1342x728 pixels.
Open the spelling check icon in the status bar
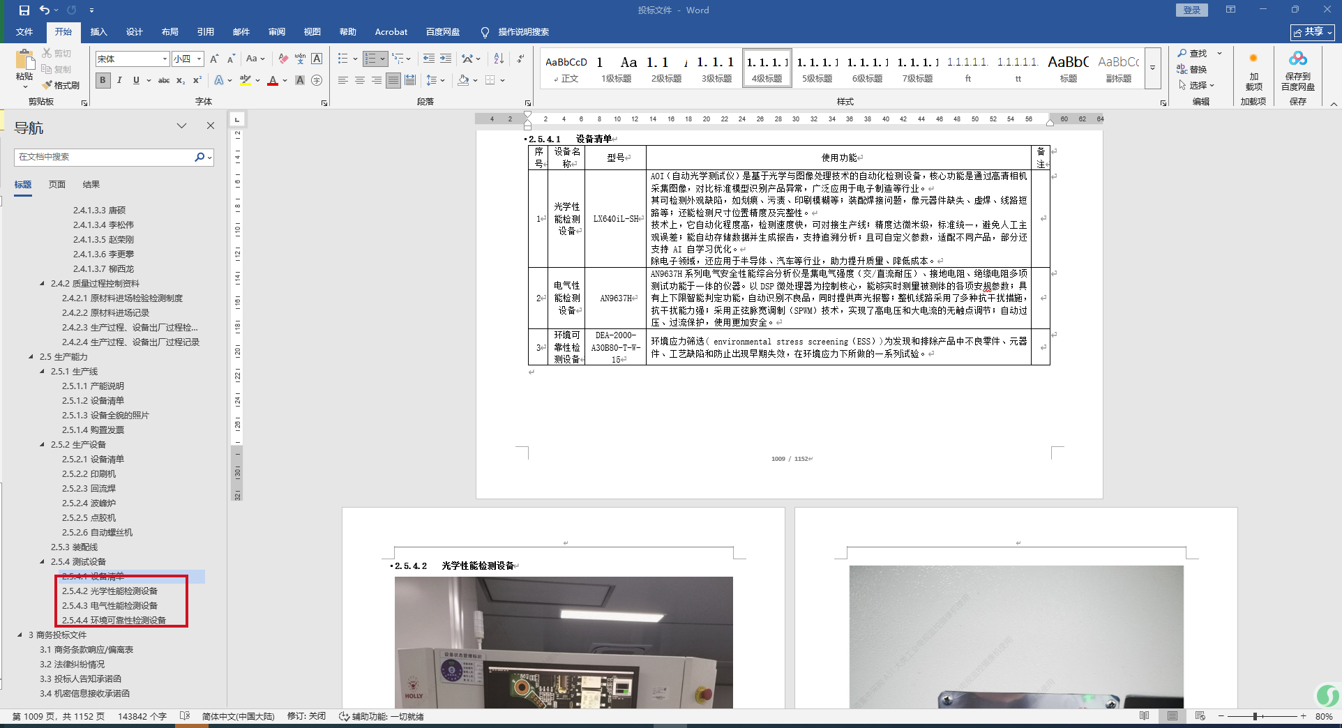tap(184, 716)
